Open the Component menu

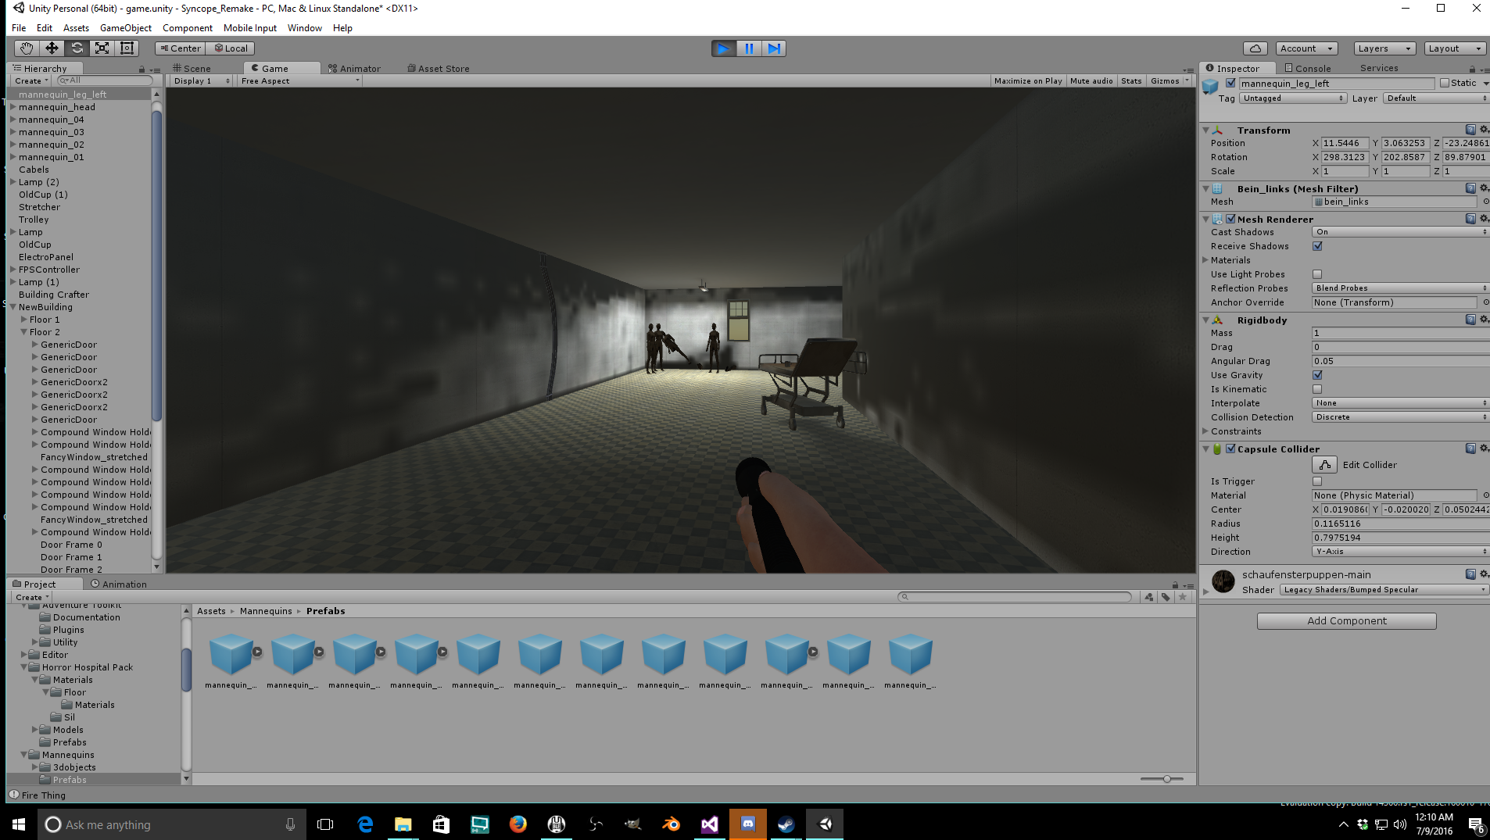click(x=188, y=28)
